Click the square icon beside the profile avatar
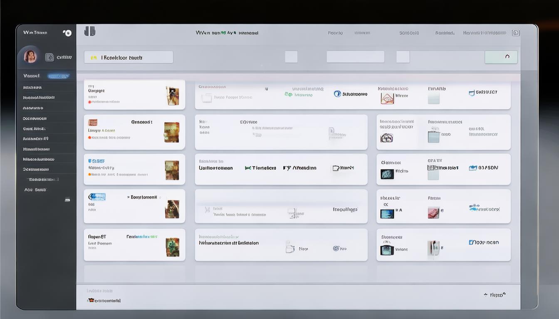This screenshot has width=559, height=319. pos(49,57)
